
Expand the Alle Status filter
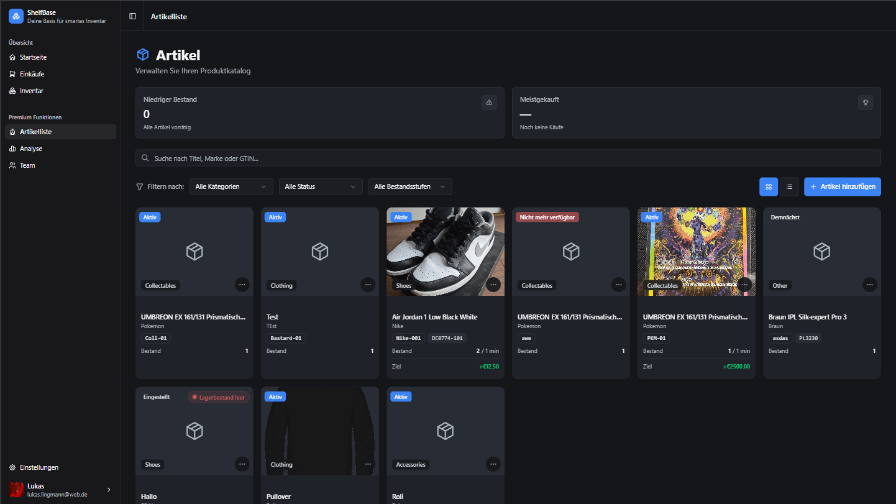coord(320,186)
